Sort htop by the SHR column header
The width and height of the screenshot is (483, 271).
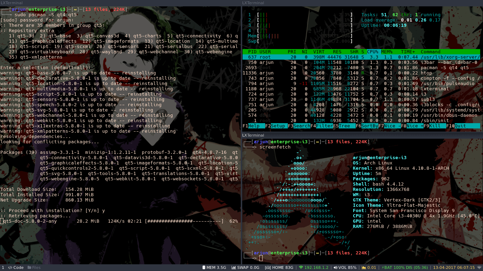(x=354, y=52)
